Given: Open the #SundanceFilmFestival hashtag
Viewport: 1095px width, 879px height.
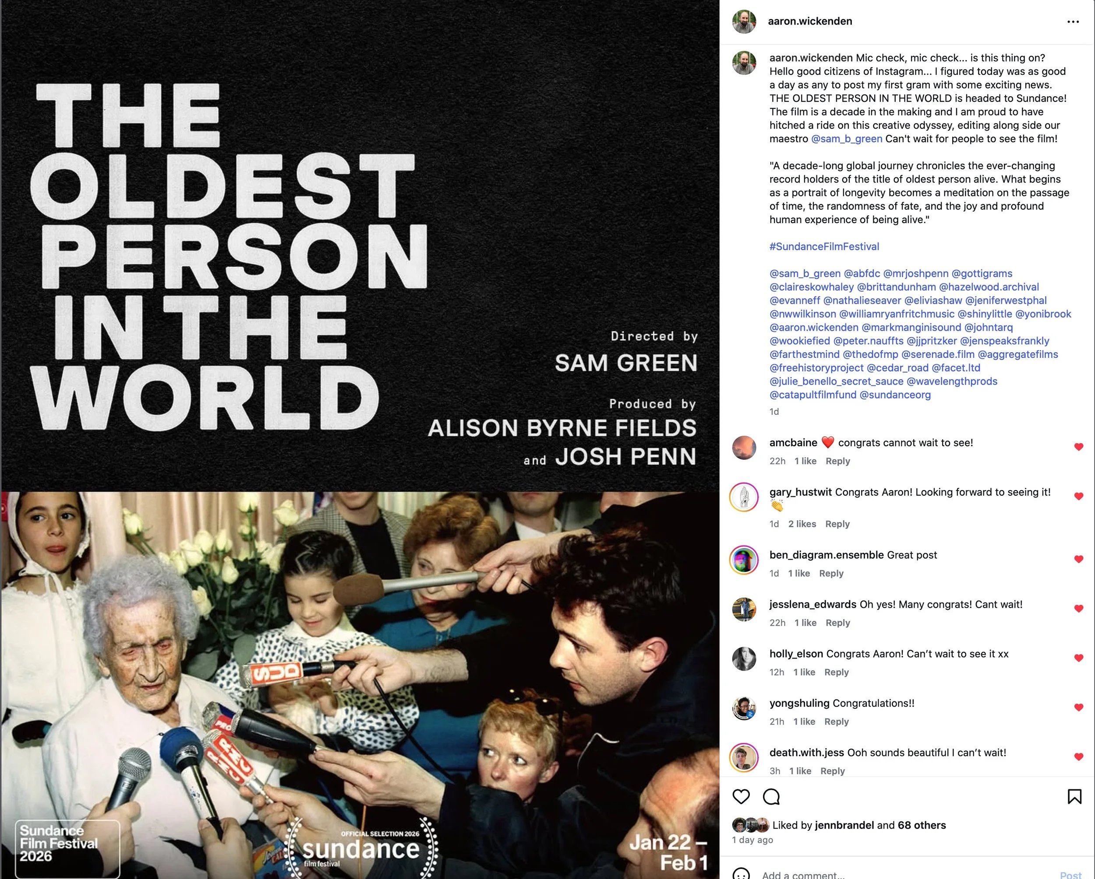Looking at the screenshot, I should [824, 246].
